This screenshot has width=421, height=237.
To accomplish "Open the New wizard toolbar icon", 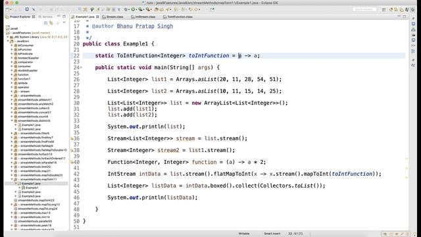I will (7, 9).
